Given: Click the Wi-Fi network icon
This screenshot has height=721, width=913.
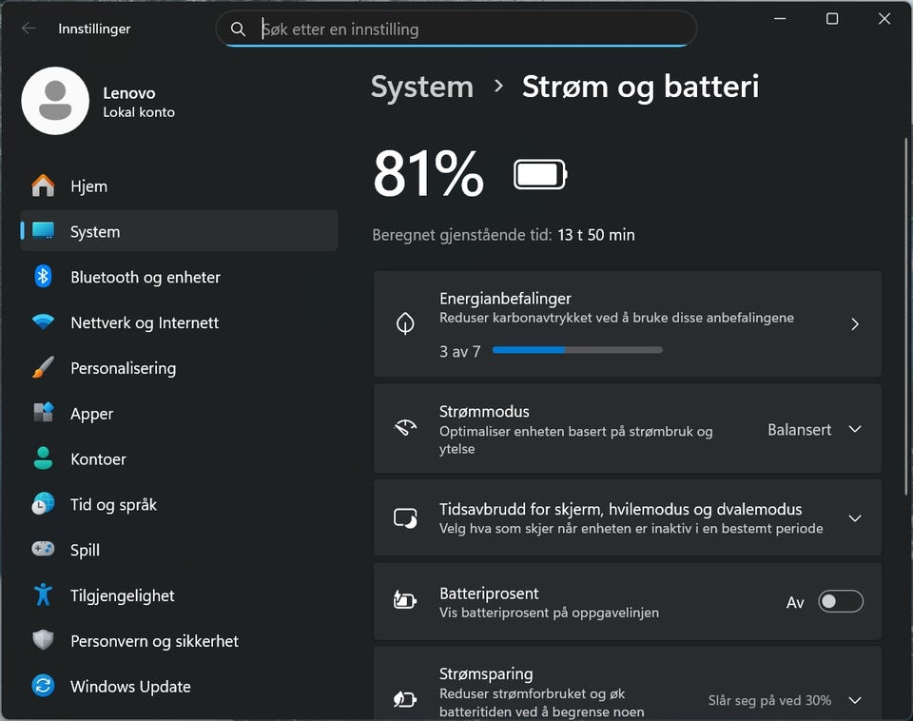Looking at the screenshot, I should (43, 322).
